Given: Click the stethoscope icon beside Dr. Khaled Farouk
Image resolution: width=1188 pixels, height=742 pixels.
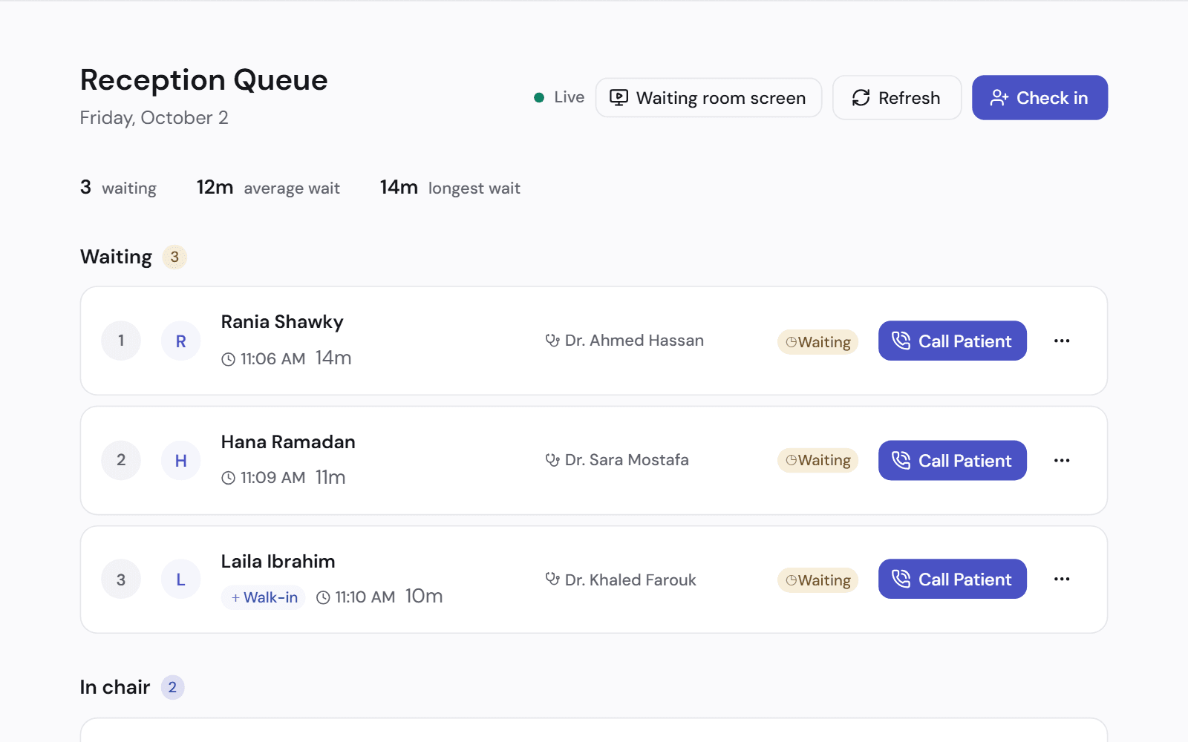Looking at the screenshot, I should coord(552,579).
